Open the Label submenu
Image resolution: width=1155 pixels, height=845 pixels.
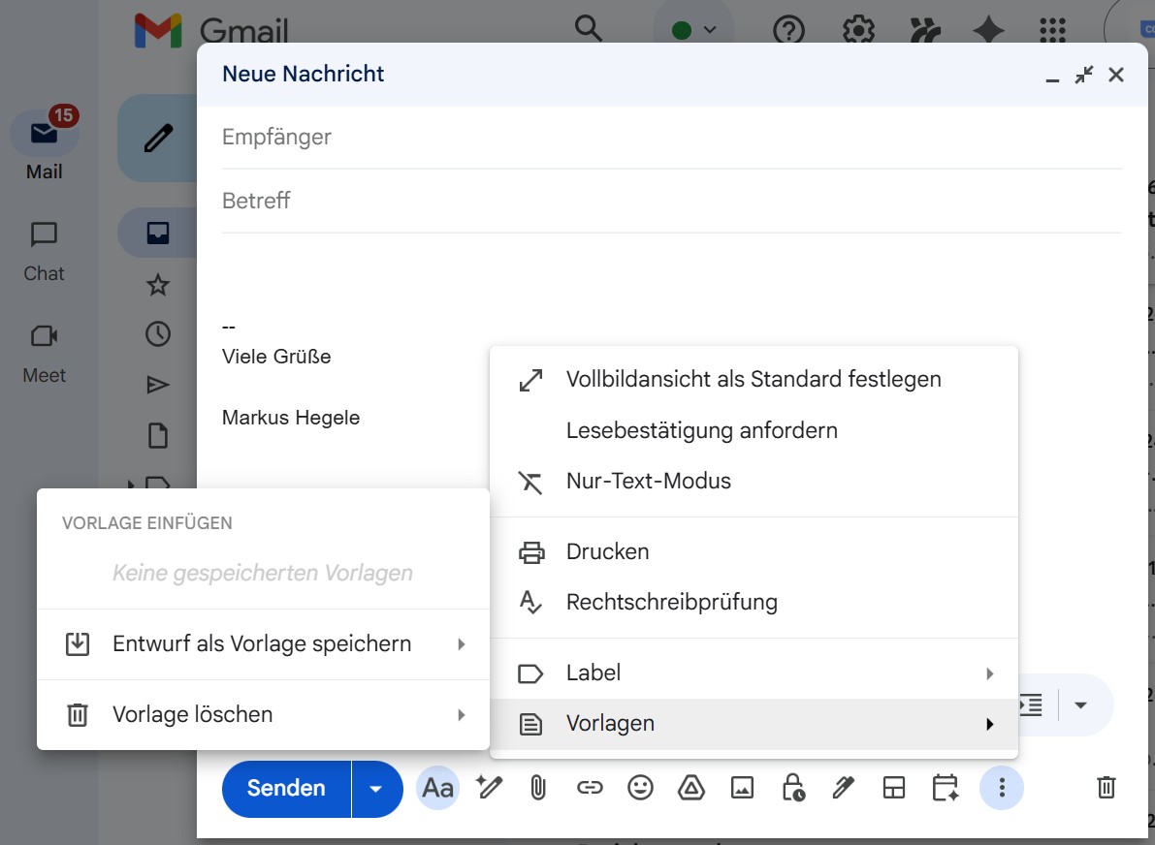(x=593, y=673)
